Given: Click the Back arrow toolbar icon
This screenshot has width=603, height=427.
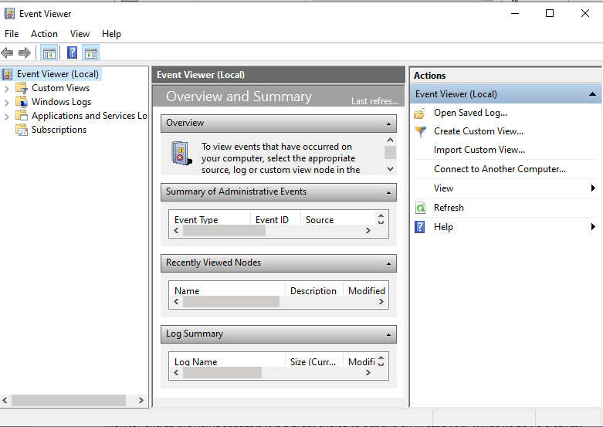Looking at the screenshot, I should coord(8,53).
